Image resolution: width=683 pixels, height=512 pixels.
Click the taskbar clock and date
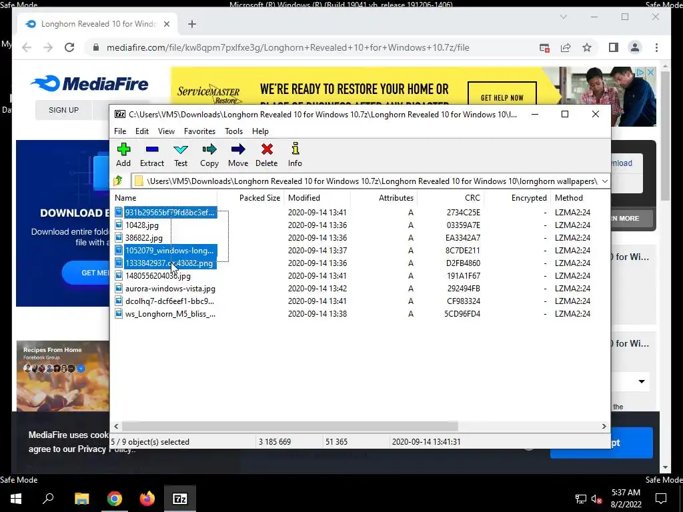tap(626, 499)
